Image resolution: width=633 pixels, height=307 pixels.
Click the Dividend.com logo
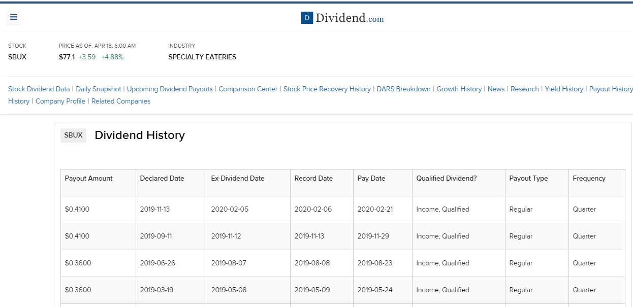(x=342, y=18)
